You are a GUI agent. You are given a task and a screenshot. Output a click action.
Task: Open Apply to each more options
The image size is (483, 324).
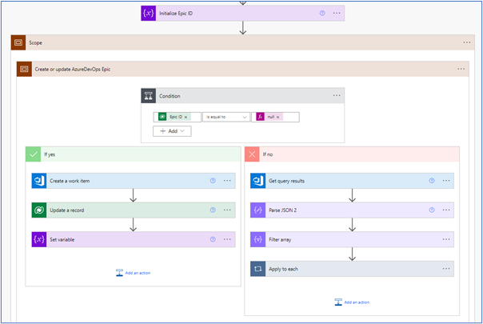pyautogui.click(x=446, y=269)
